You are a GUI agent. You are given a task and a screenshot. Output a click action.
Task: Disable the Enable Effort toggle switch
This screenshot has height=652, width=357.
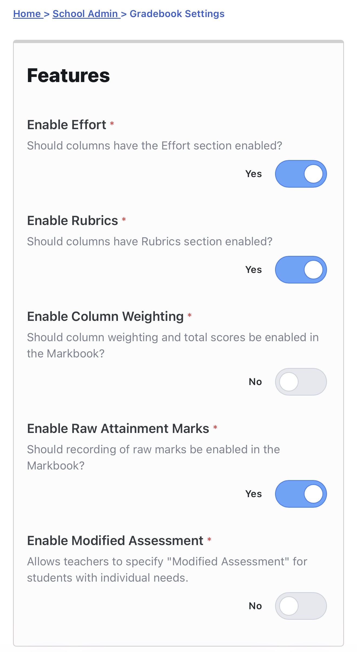click(301, 174)
